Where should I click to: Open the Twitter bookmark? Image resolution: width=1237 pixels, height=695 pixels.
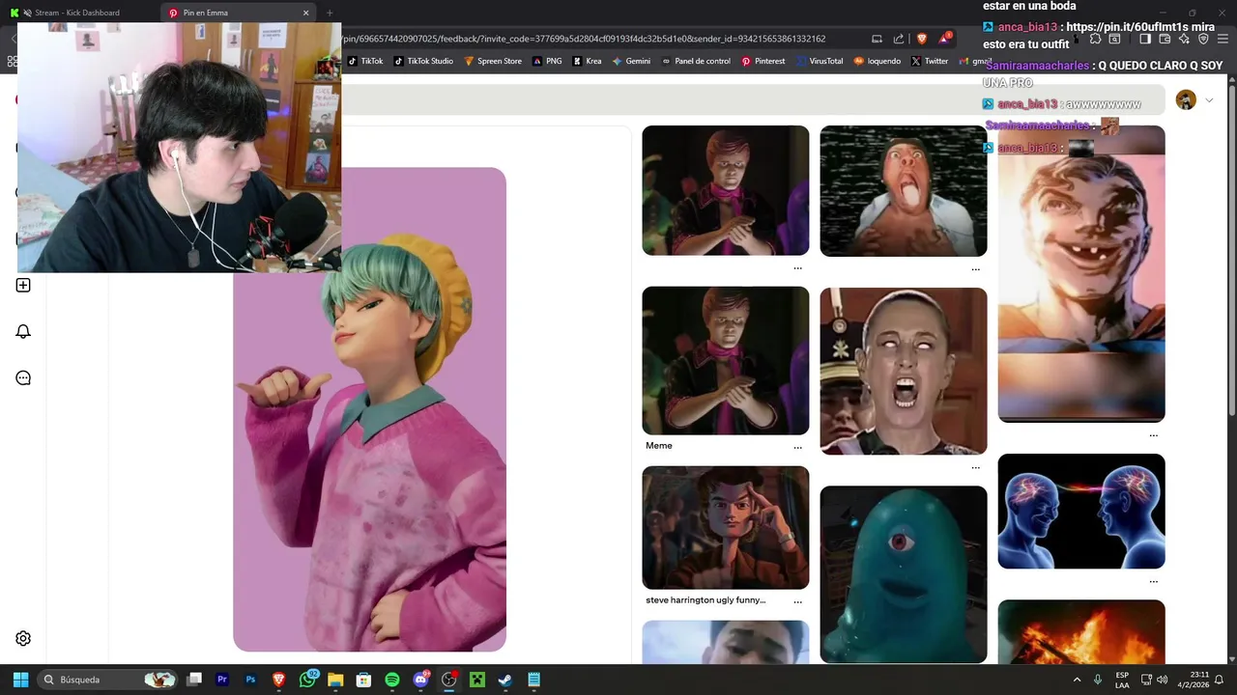[930, 61]
